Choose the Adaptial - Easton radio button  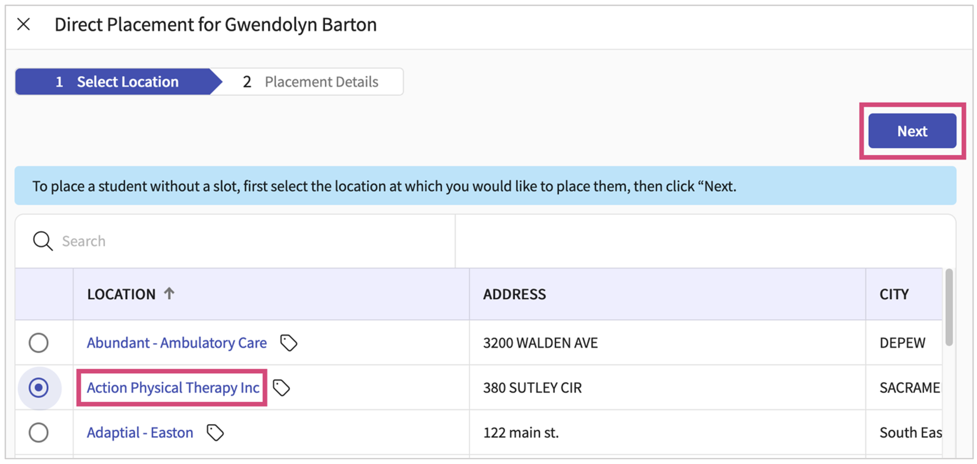pos(39,432)
